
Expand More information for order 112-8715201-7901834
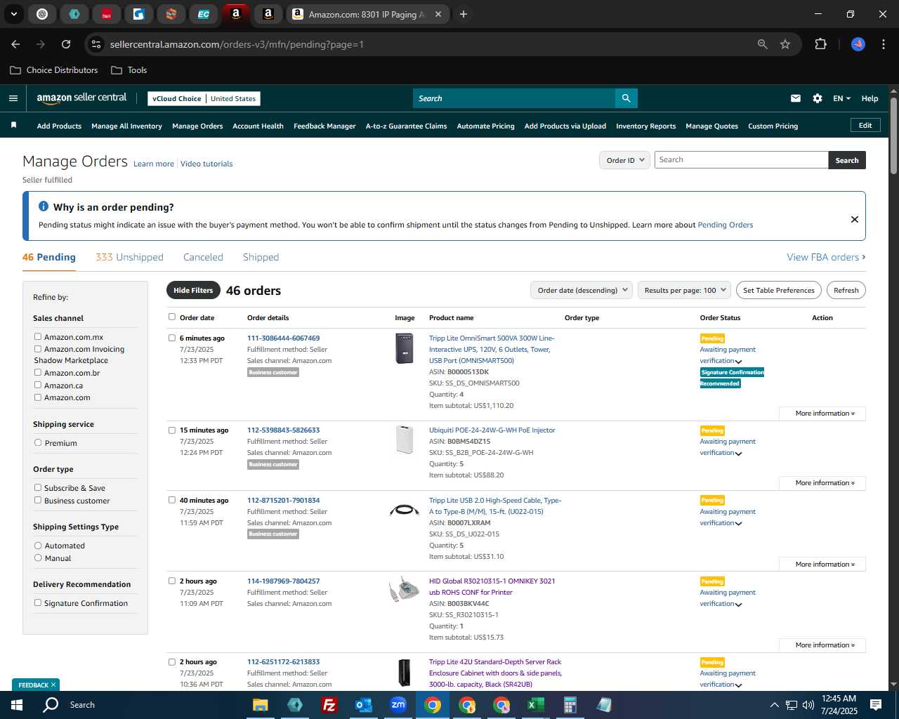tap(822, 565)
